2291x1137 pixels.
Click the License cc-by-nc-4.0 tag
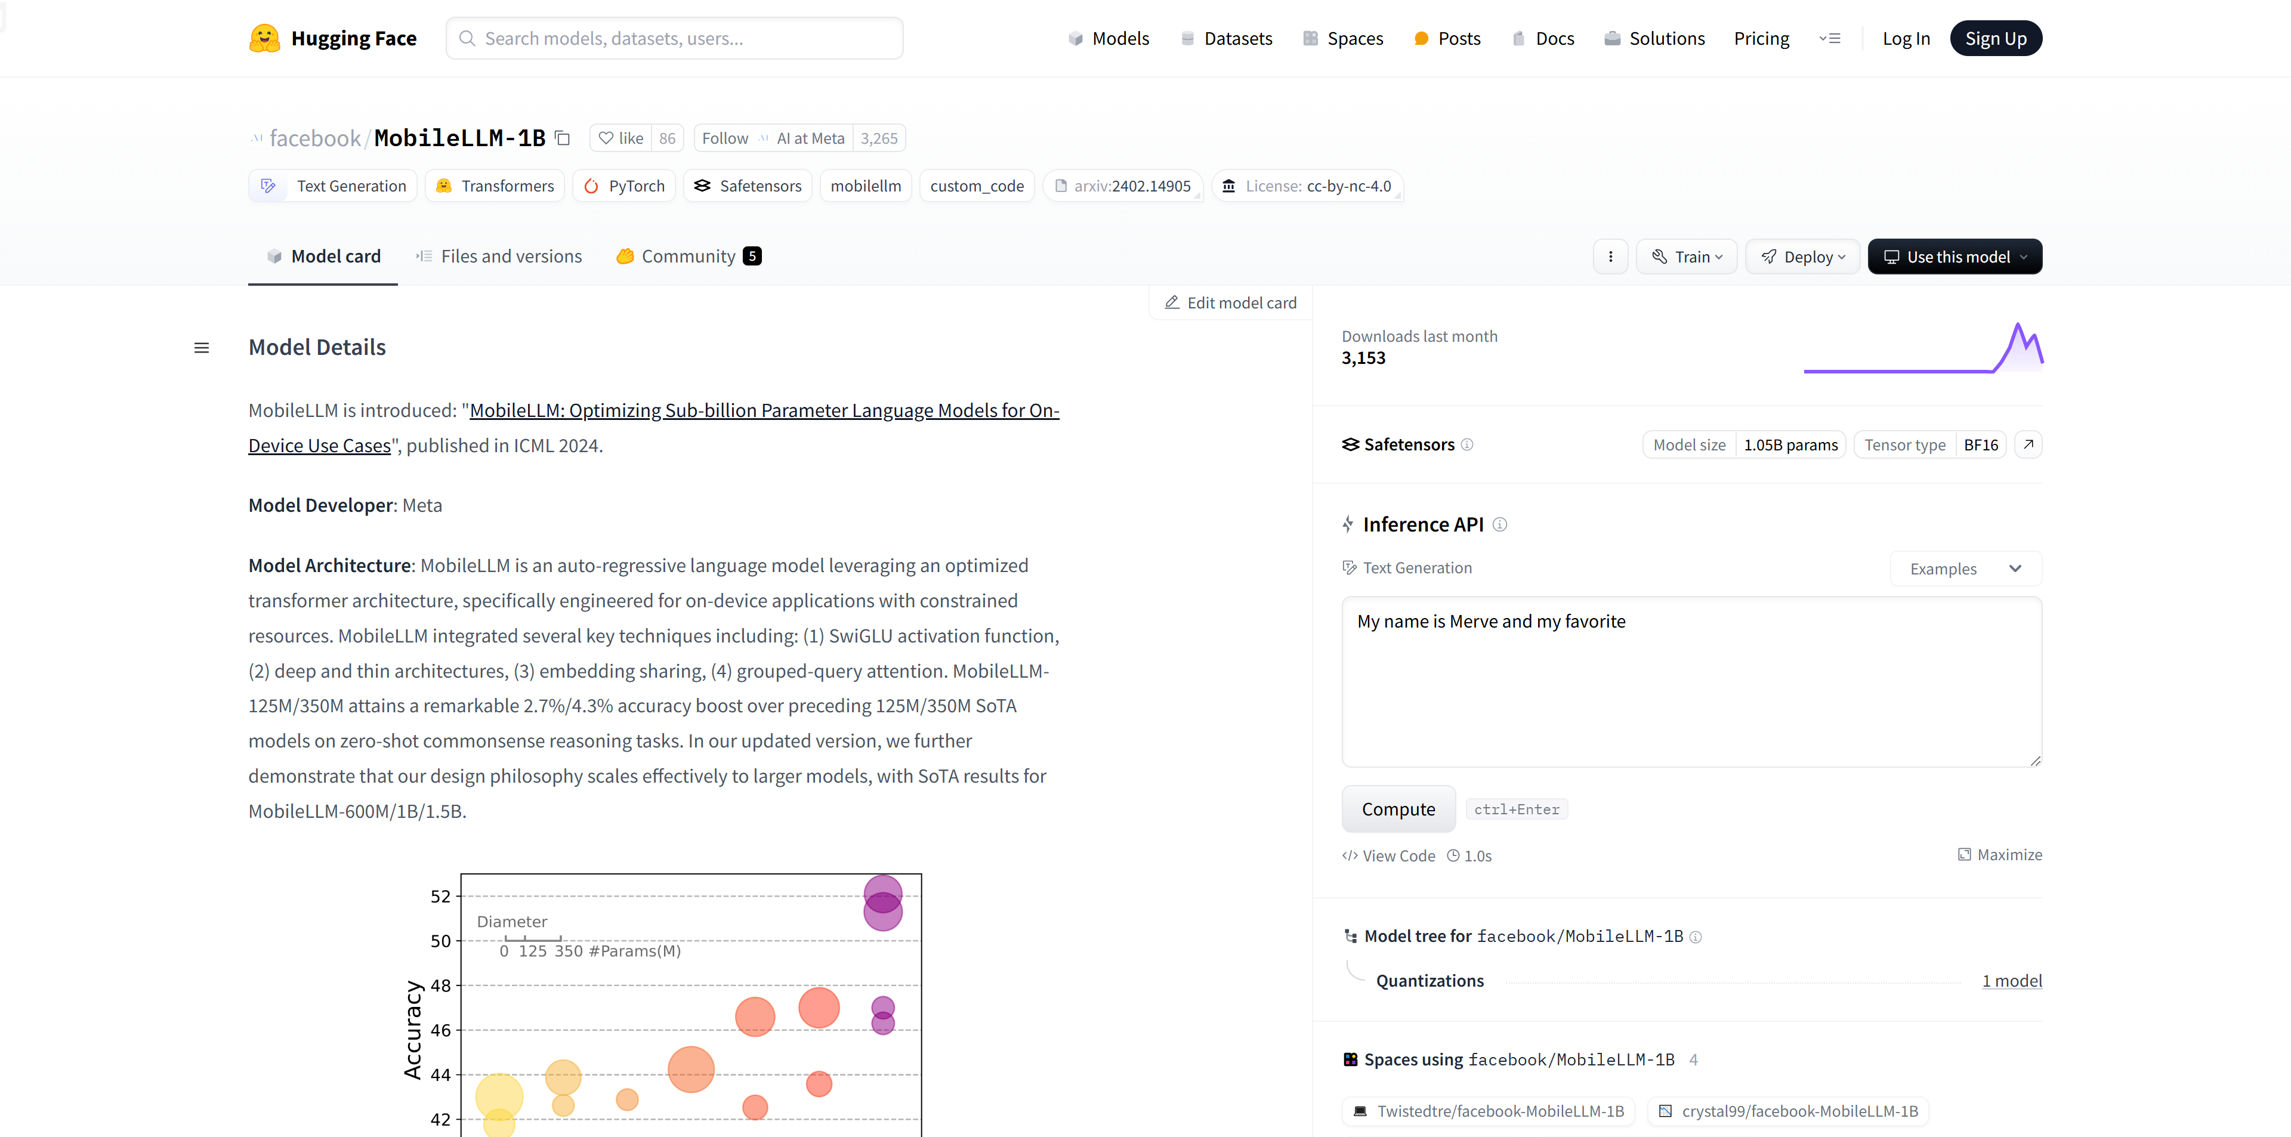point(1307,186)
